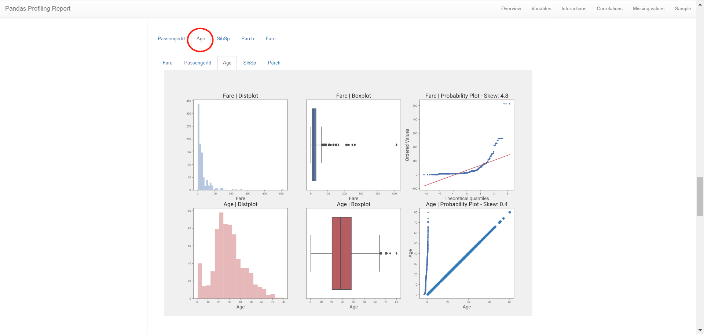Click 'Fare | Probability Plot - Skew: 4.8' title
Image resolution: width=704 pixels, height=334 pixels.
click(x=467, y=96)
